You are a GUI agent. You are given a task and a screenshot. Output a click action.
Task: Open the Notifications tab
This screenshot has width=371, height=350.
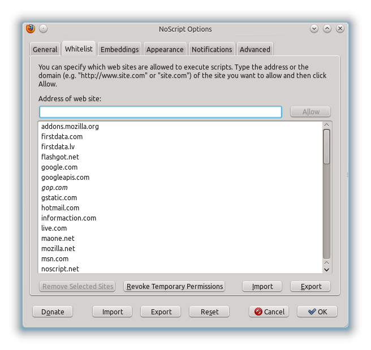pyautogui.click(x=212, y=49)
